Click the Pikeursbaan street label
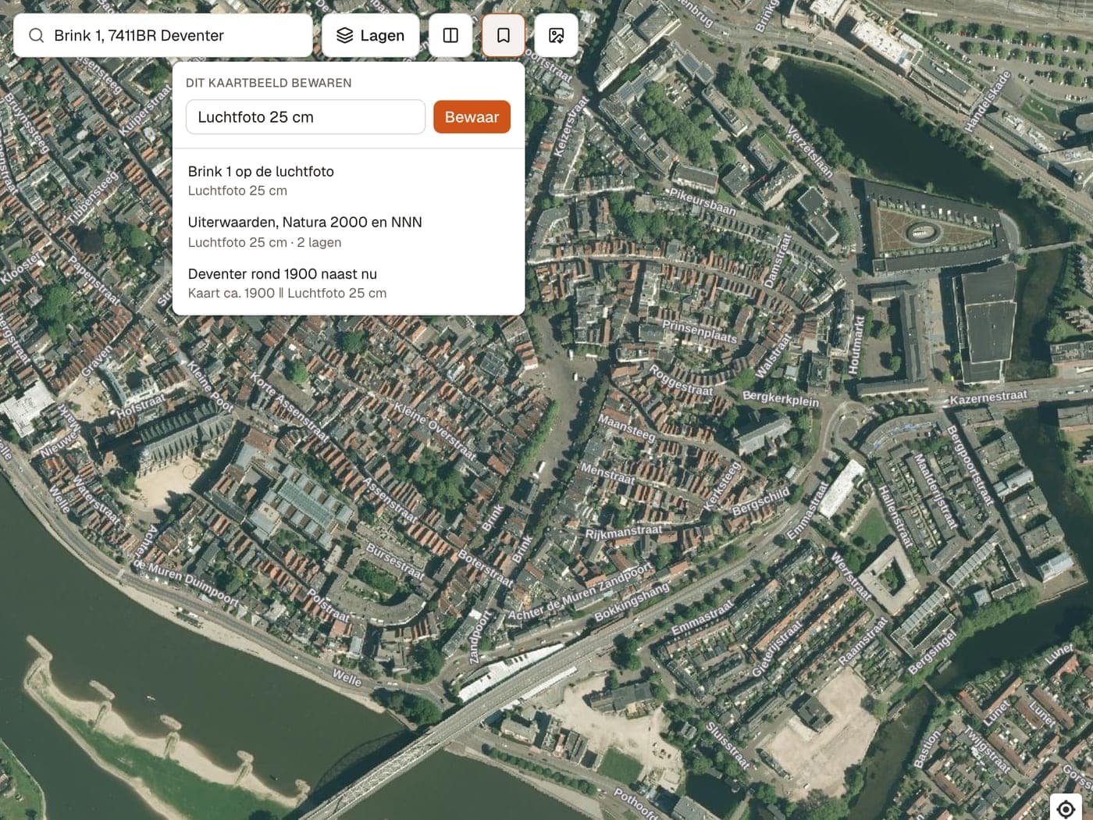Viewport: 1093px width, 820px height. click(703, 201)
